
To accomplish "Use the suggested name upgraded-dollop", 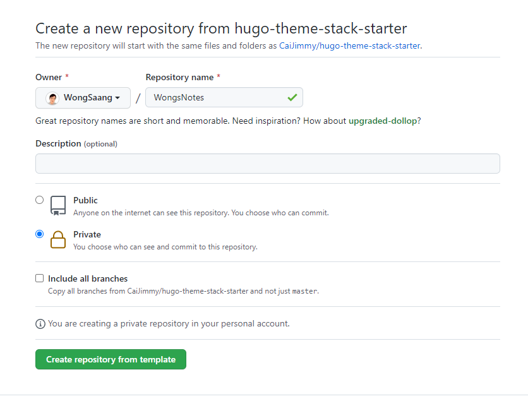I will [382, 121].
